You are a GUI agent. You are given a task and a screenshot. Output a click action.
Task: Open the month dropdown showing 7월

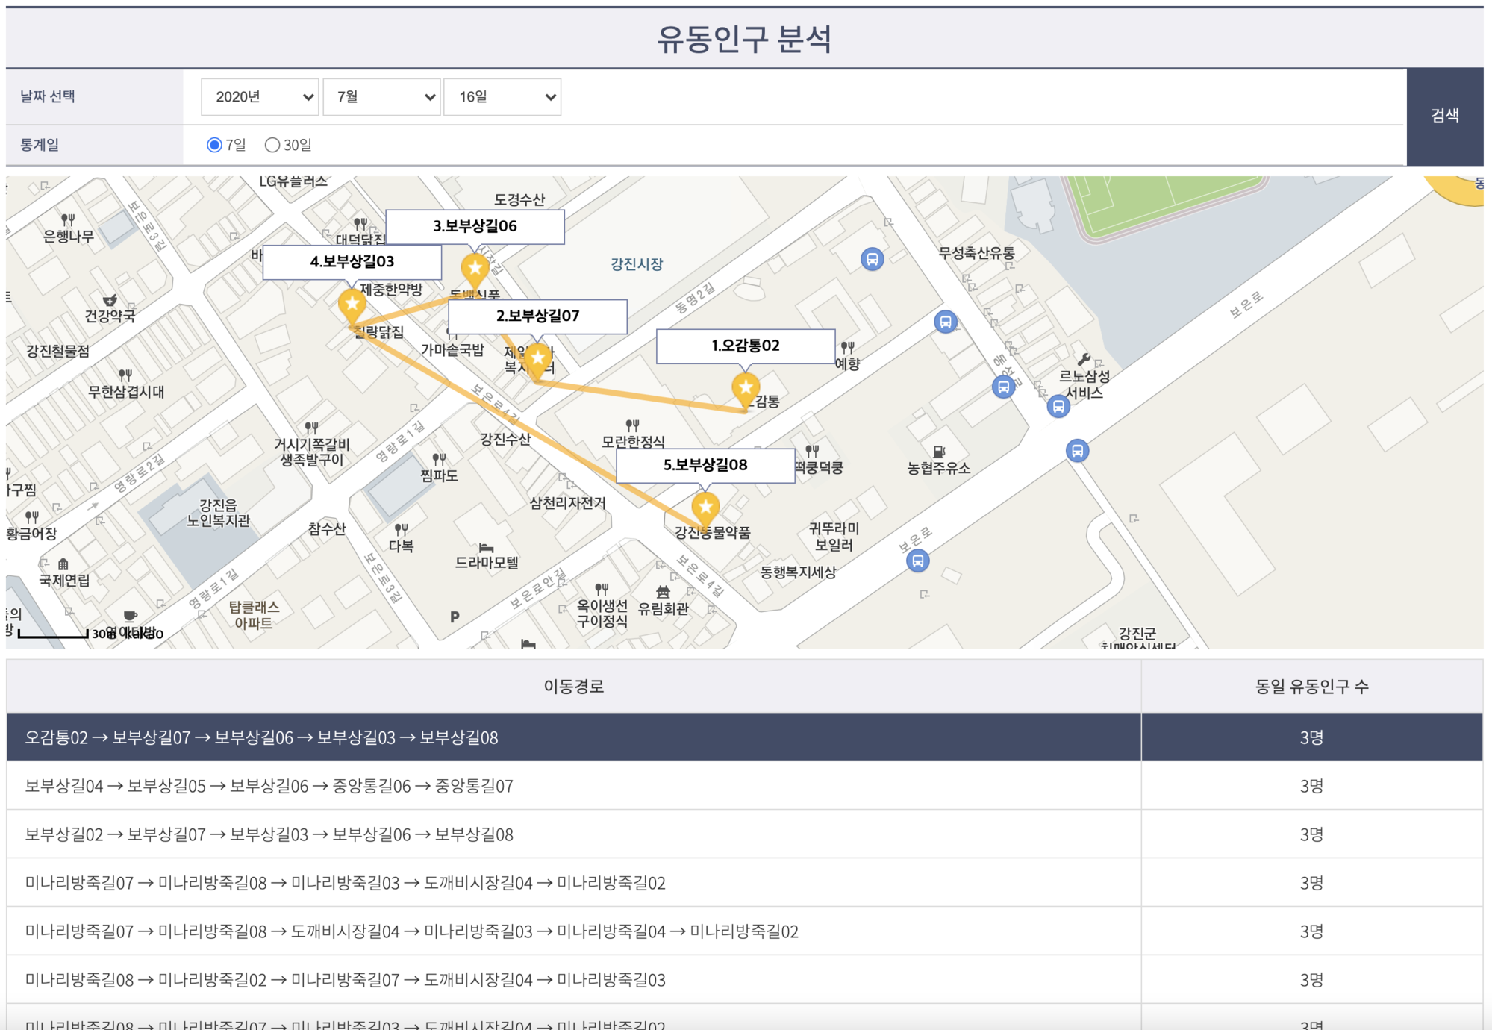click(381, 97)
